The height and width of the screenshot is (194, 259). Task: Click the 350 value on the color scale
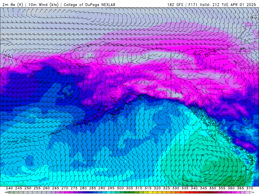213,188
